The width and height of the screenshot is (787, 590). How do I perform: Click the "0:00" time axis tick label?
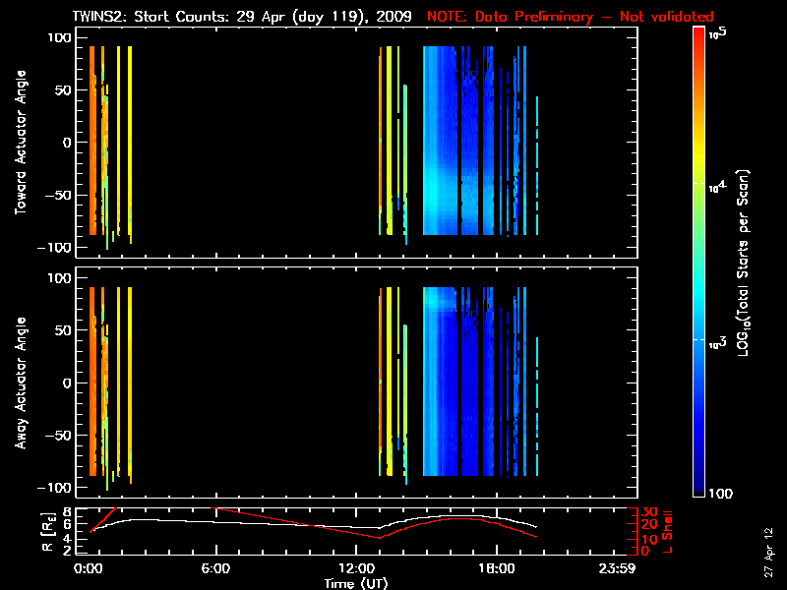tap(89, 568)
